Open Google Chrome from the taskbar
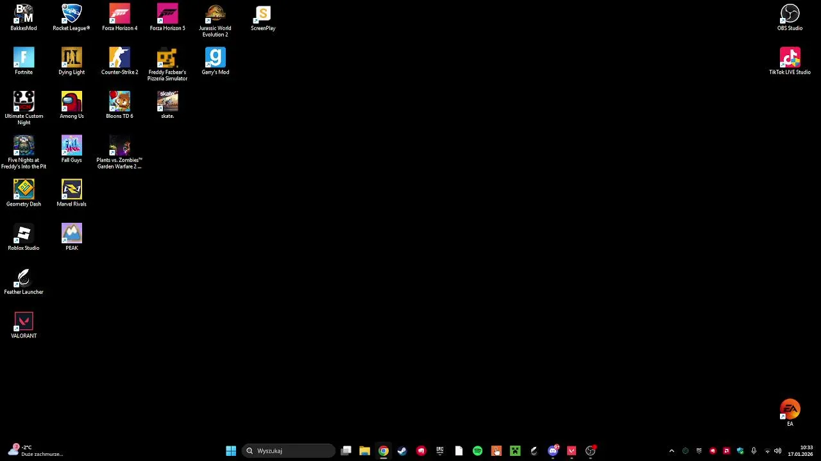821x461 pixels. point(384,451)
